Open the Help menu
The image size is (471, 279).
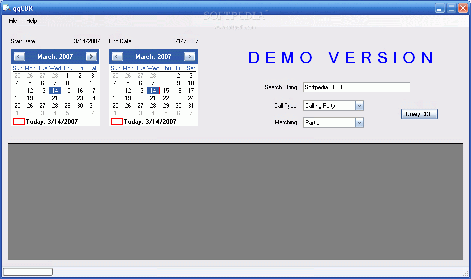click(31, 21)
